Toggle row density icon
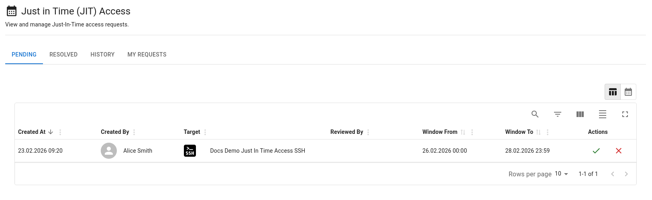652x200 pixels. tap(603, 114)
